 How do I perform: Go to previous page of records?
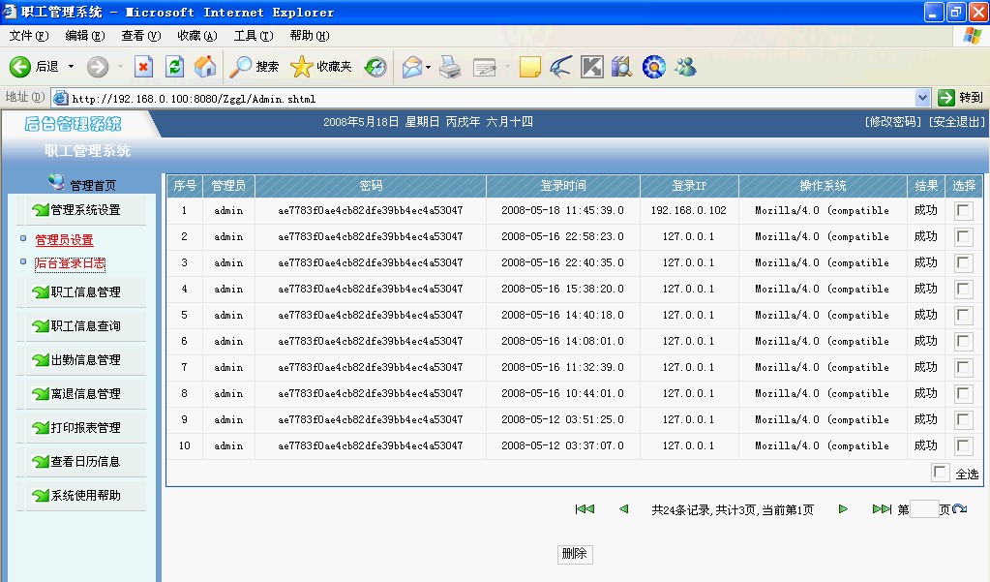coord(624,508)
